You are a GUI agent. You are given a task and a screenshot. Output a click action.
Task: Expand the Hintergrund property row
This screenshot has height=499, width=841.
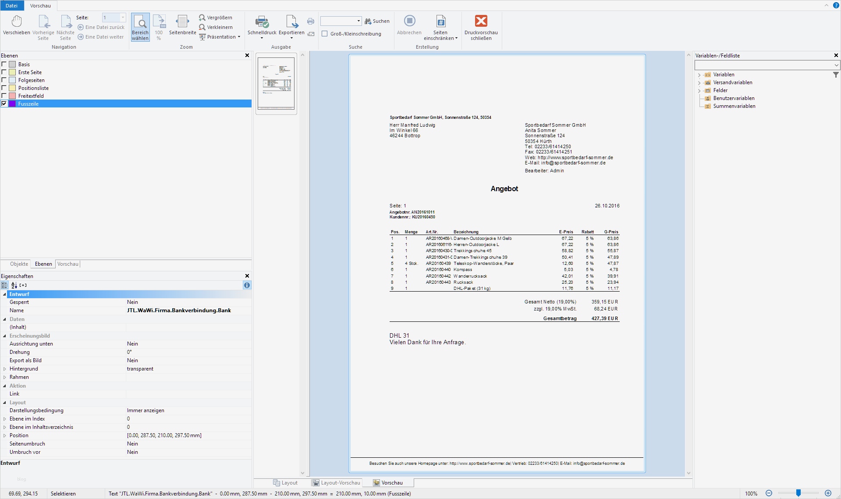click(5, 369)
